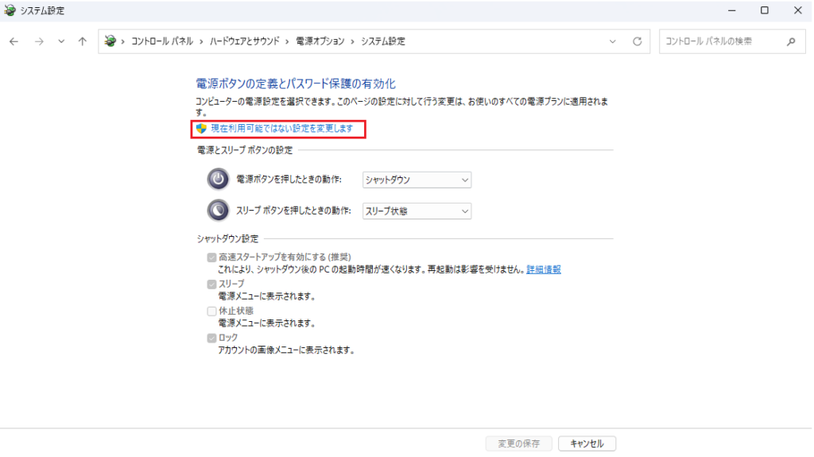Toggle 高速スタートアップを有効にする checkbox
Screen dimensions: 814x457
(x=211, y=257)
